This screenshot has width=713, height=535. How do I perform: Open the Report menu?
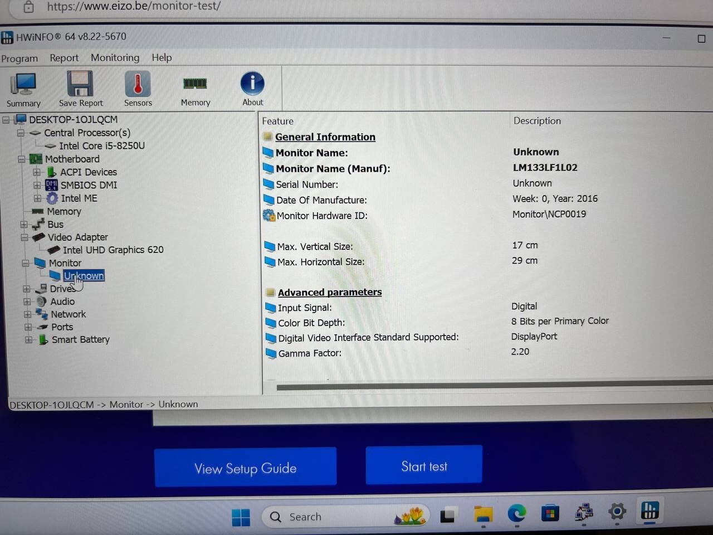tap(64, 58)
